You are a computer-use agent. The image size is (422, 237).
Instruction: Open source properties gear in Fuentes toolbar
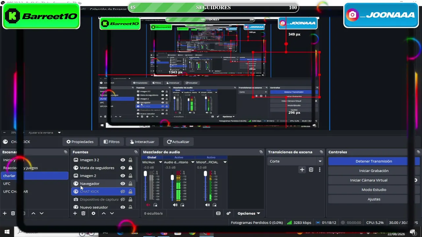coord(93,213)
